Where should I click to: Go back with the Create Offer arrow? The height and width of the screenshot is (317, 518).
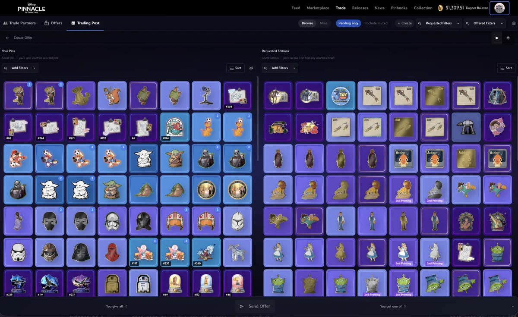click(7, 38)
